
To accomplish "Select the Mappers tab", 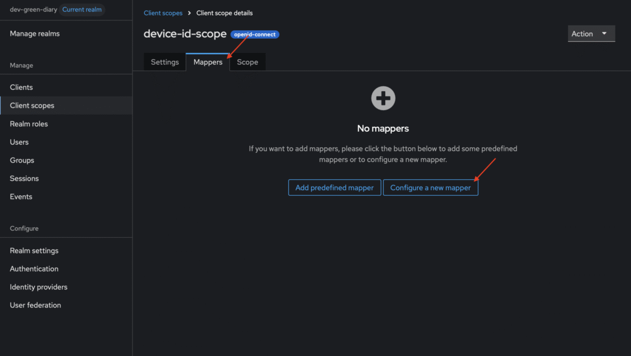I will point(208,62).
